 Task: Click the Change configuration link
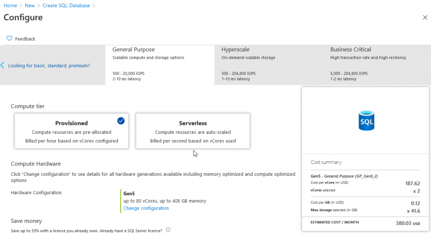click(146, 208)
